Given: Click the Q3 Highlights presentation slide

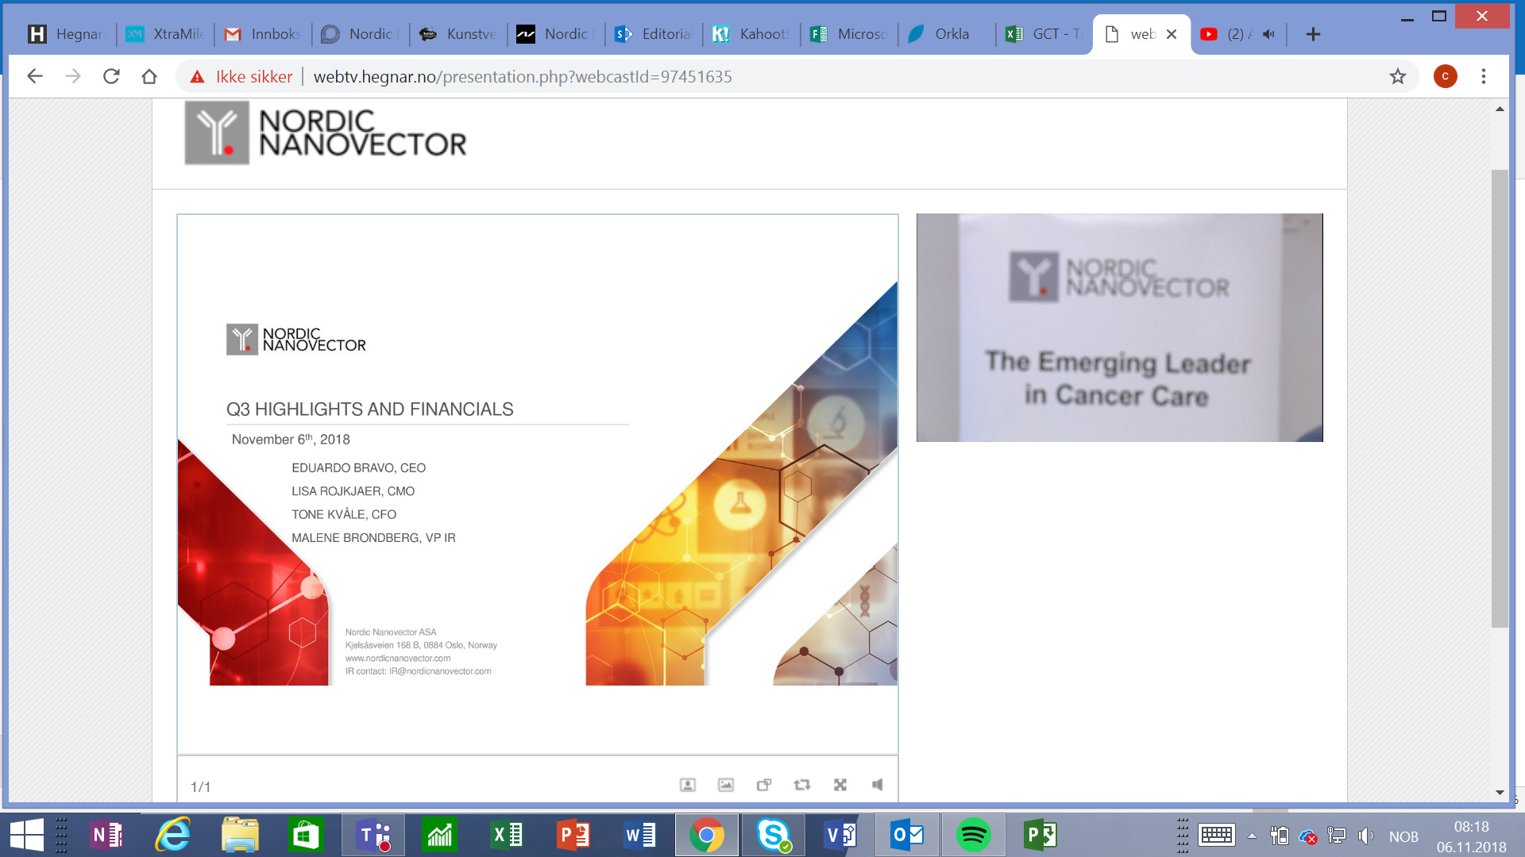Looking at the screenshot, I should coord(538,484).
